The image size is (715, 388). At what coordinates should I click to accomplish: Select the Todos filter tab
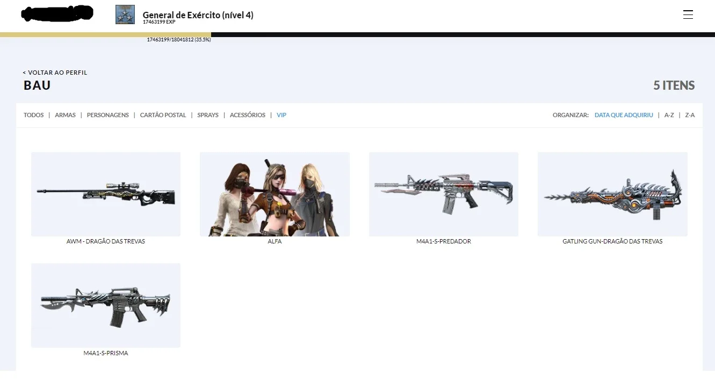pyautogui.click(x=34, y=115)
